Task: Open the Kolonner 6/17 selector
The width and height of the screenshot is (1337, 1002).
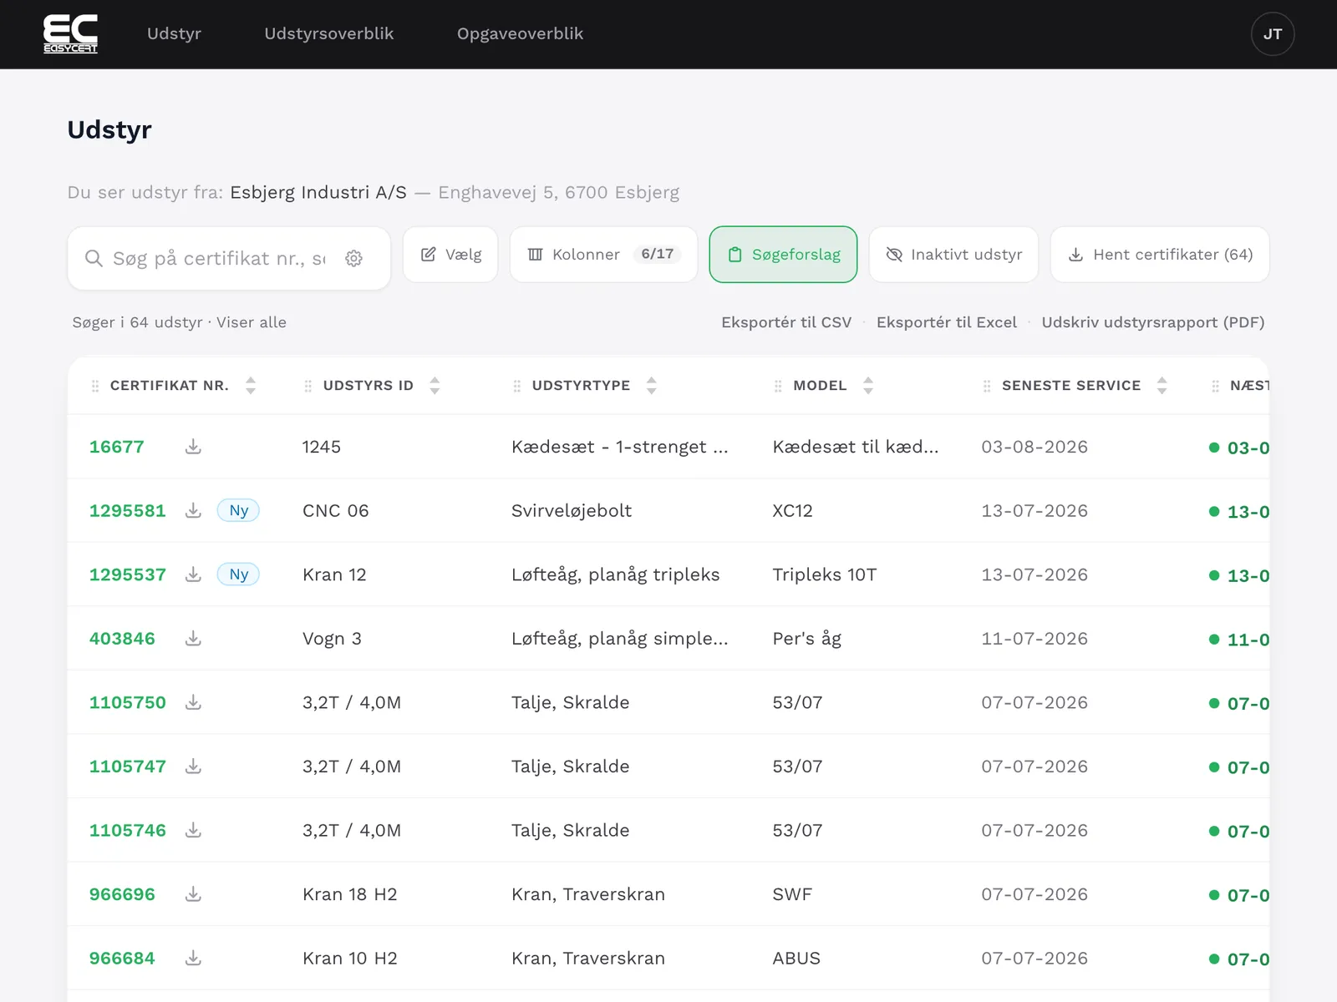Action: coord(603,255)
